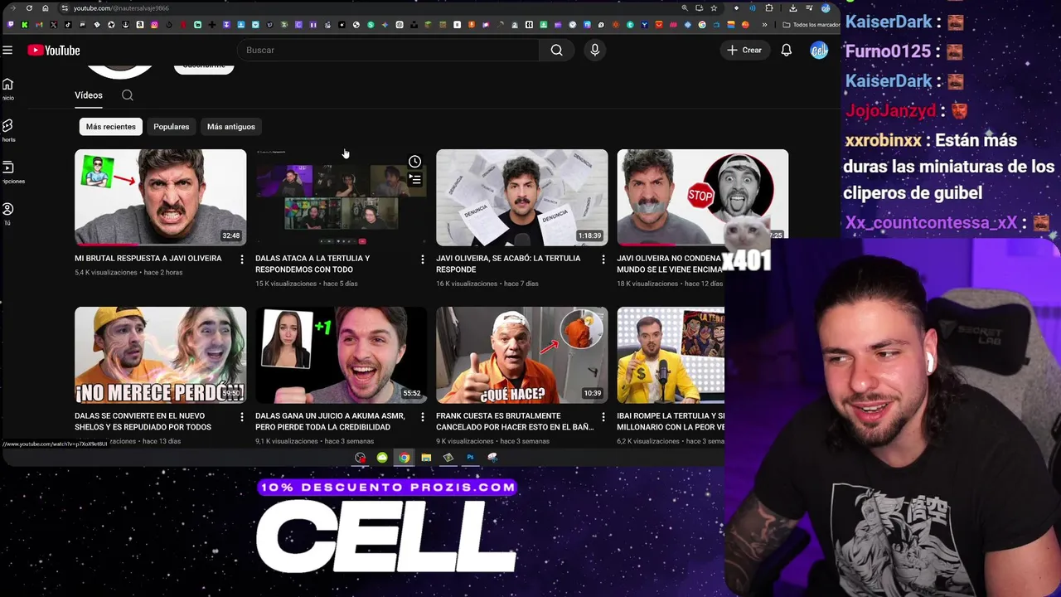Click the browser home button

tap(45, 8)
